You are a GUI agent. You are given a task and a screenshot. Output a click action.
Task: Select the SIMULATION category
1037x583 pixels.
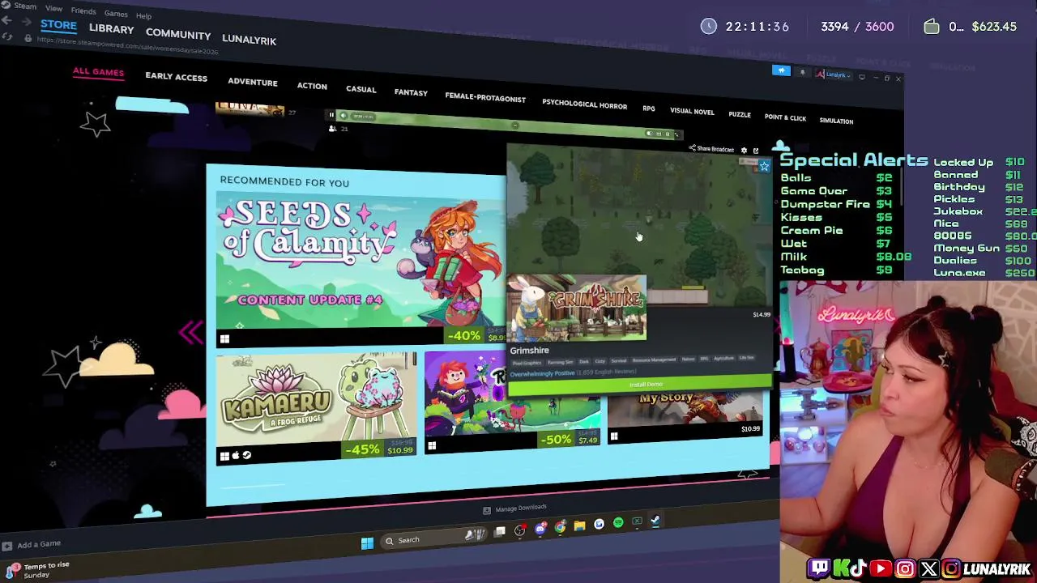point(836,121)
